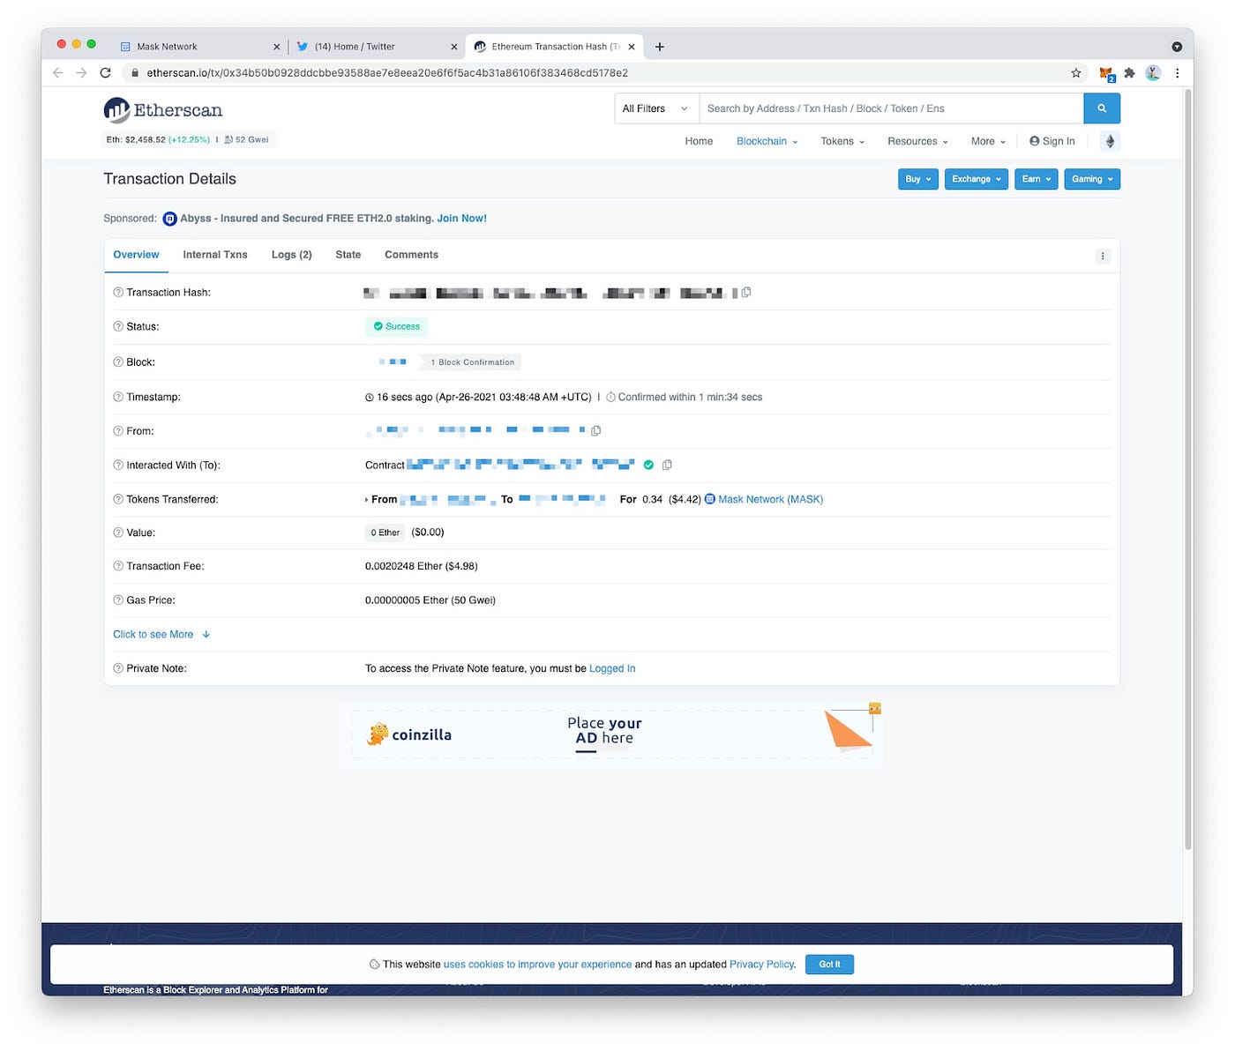This screenshot has width=1235, height=1051.
Task: Click the Logged In link
Action: point(612,668)
